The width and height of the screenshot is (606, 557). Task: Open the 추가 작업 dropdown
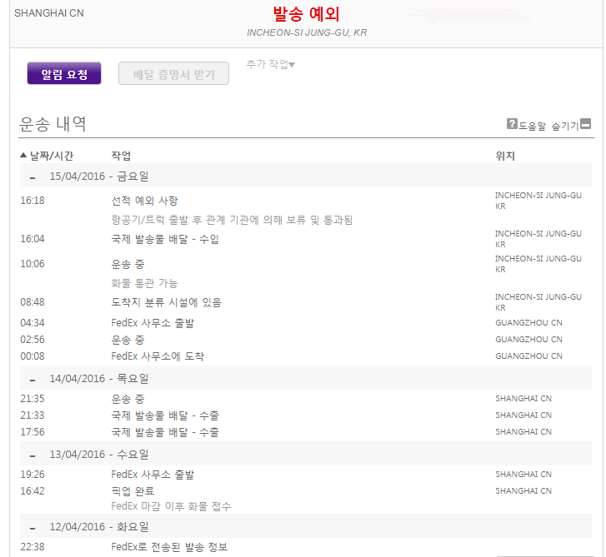(270, 65)
